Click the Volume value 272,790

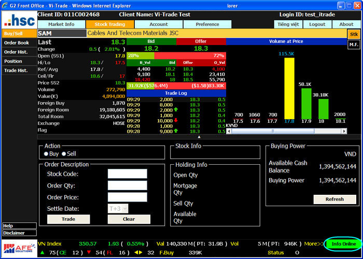(116, 90)
